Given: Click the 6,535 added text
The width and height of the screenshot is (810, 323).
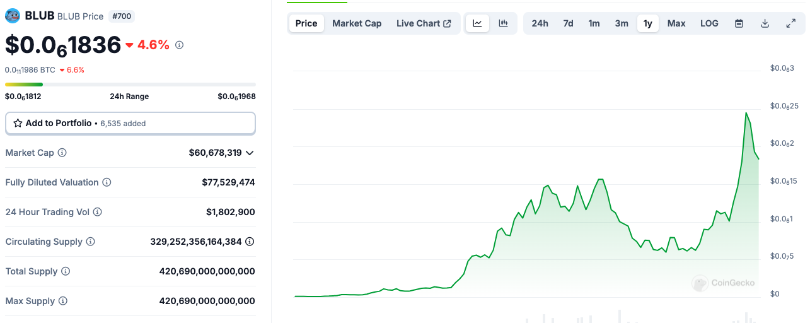Looking at the screenshot, I should coord(123,124).
